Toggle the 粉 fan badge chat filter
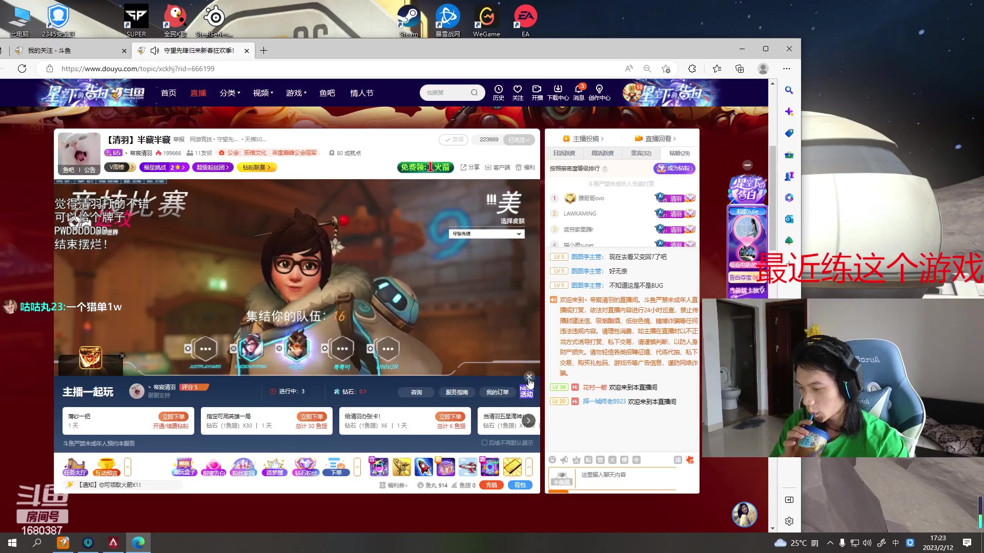Screen dimensions: 984x553 588,460
